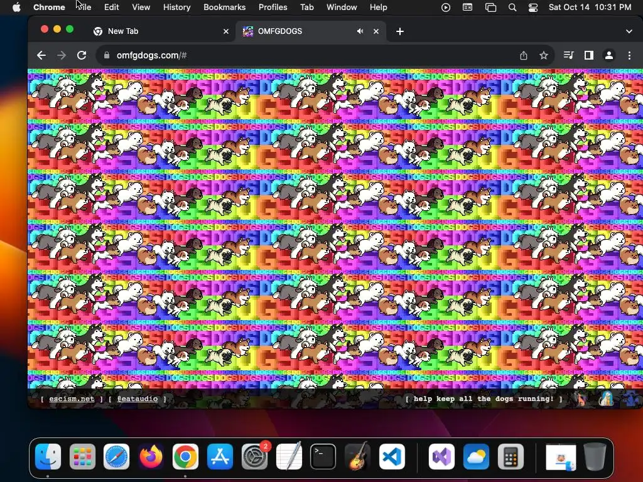643x482 pixels.
Task: Open the Chrome app menu
Action: (49, 7)
